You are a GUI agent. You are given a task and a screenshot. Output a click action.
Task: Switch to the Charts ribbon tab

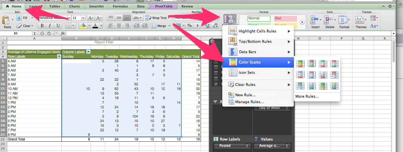pos(74,6)
